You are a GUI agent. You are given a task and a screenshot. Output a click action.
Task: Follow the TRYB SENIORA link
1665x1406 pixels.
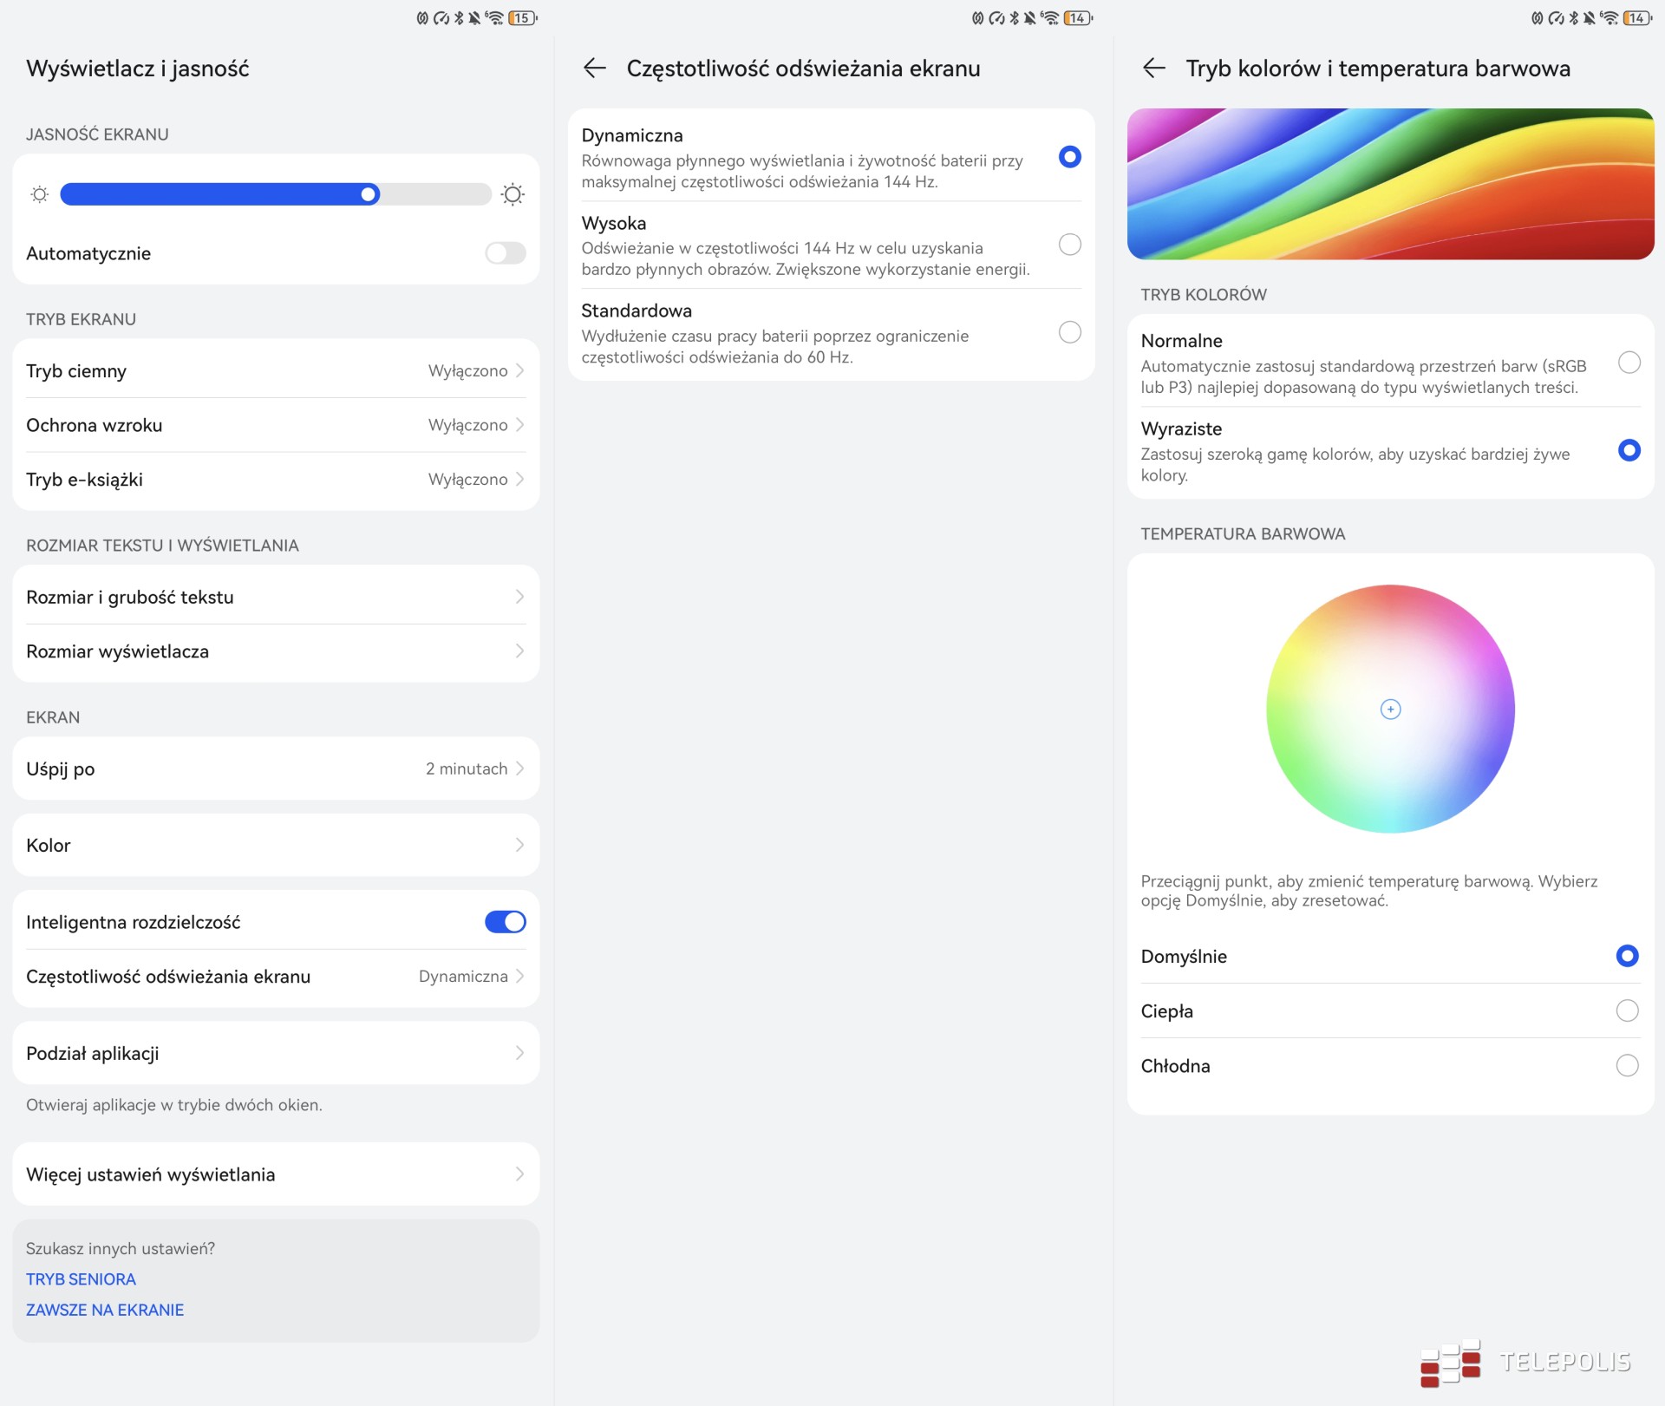click(x=81, y=1279)
